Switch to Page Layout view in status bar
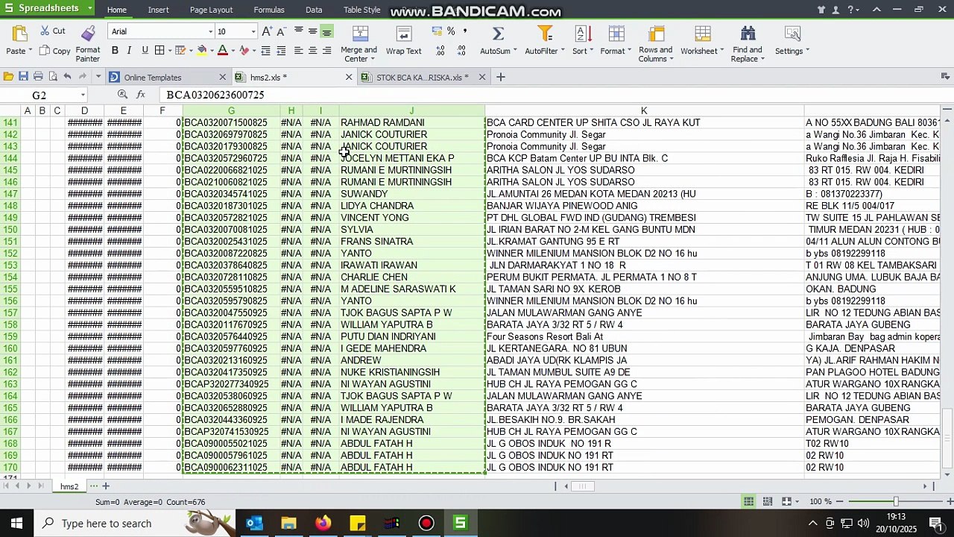The height and width of the screenshot is (537, 954). 767,501
